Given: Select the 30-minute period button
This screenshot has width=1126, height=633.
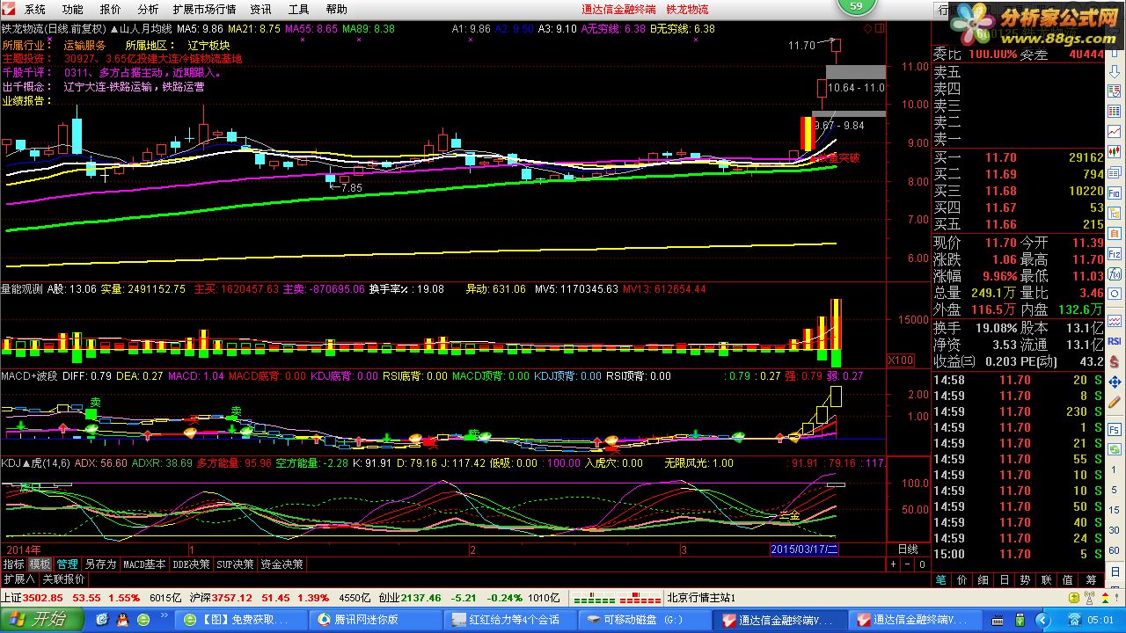Looking at the screenshot, I should [1115, 530].
